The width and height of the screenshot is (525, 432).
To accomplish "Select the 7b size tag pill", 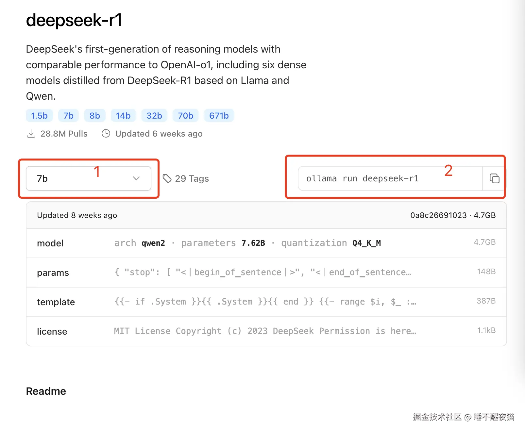I will [68, 116].
